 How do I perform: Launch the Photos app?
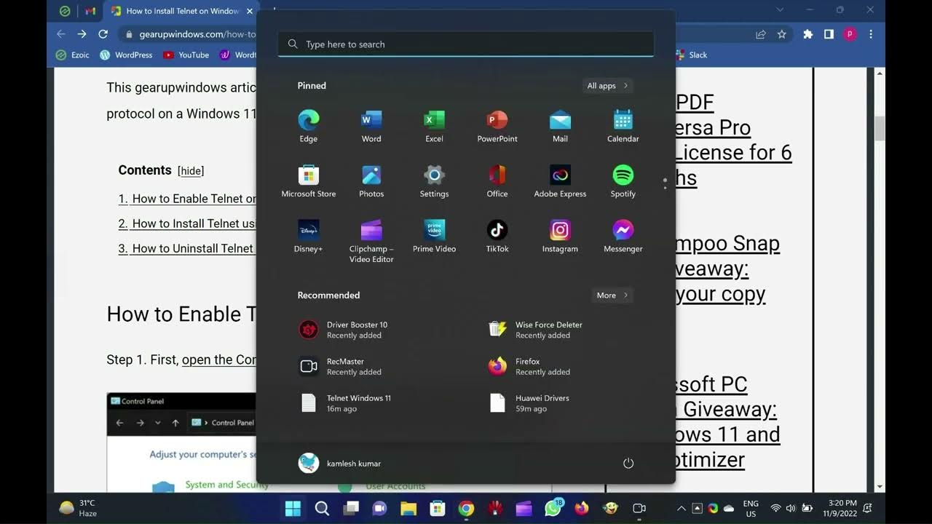click(371, 181)
